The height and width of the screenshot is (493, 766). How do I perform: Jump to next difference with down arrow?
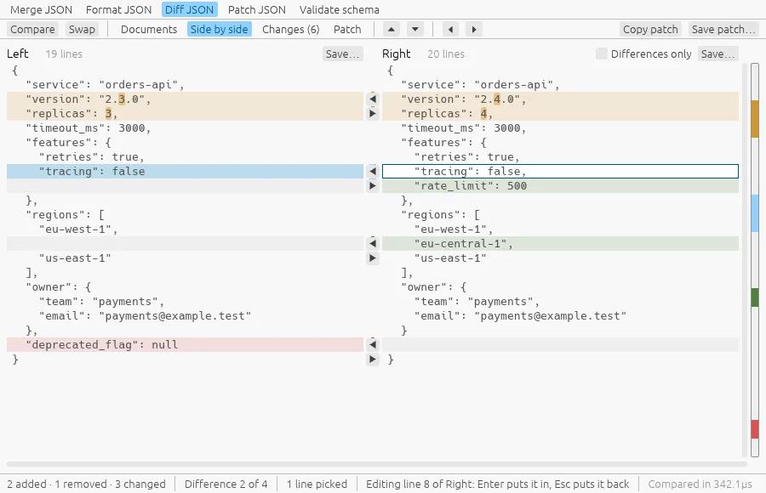(x=415, y=29)
